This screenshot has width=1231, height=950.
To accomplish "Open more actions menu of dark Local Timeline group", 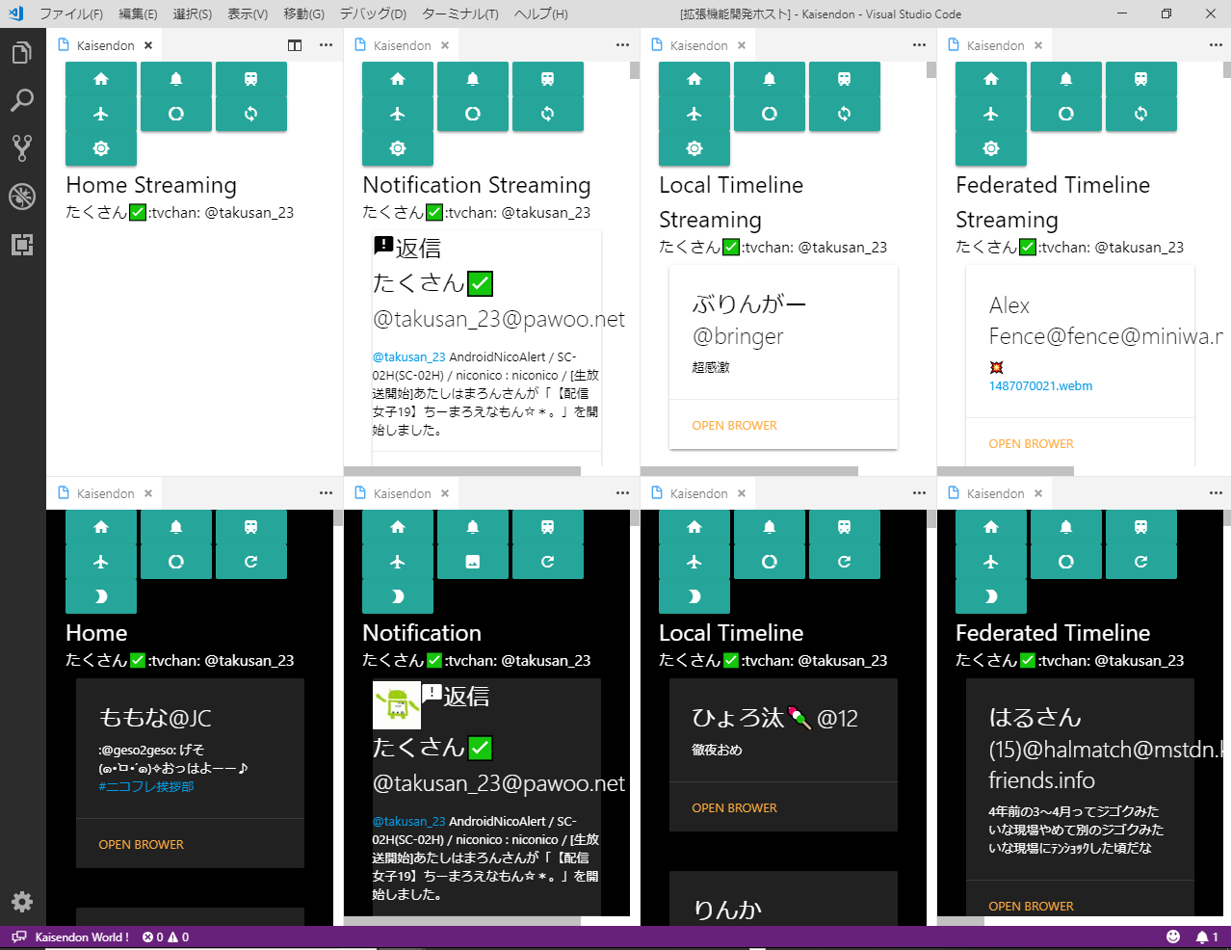I will click(919, 493).
